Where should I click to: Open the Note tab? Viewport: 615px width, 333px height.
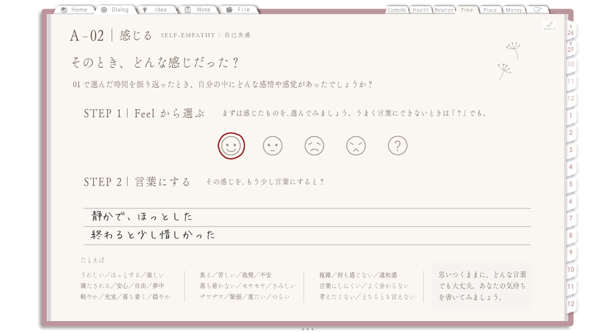pos(198,10)
